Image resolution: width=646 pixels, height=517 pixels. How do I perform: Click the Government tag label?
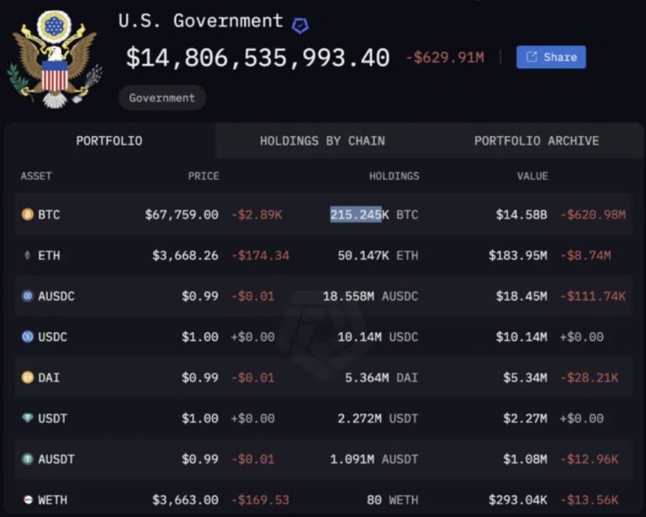point(162,98)
